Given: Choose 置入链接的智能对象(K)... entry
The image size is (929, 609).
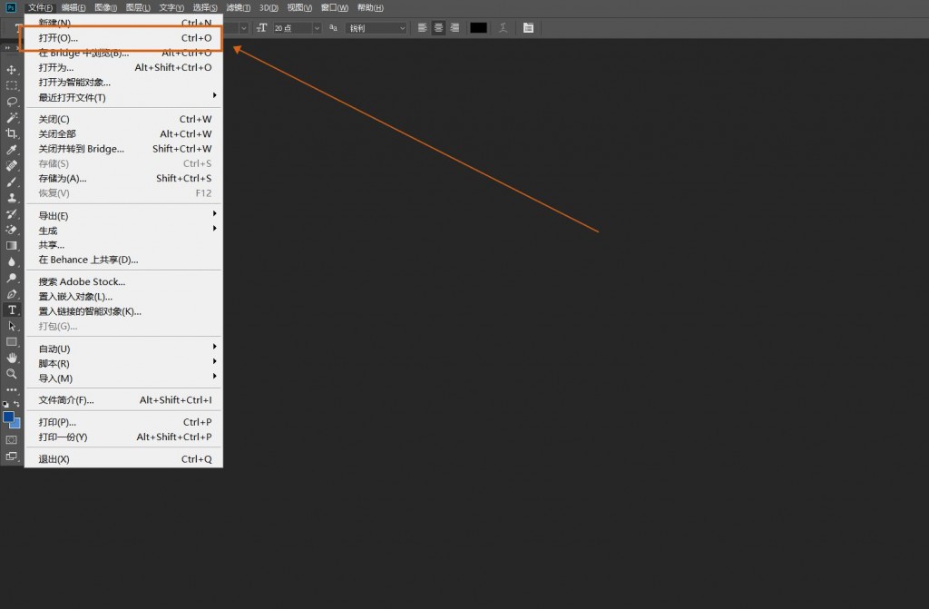Looking at the screenshot, I should tap(123, 311).
